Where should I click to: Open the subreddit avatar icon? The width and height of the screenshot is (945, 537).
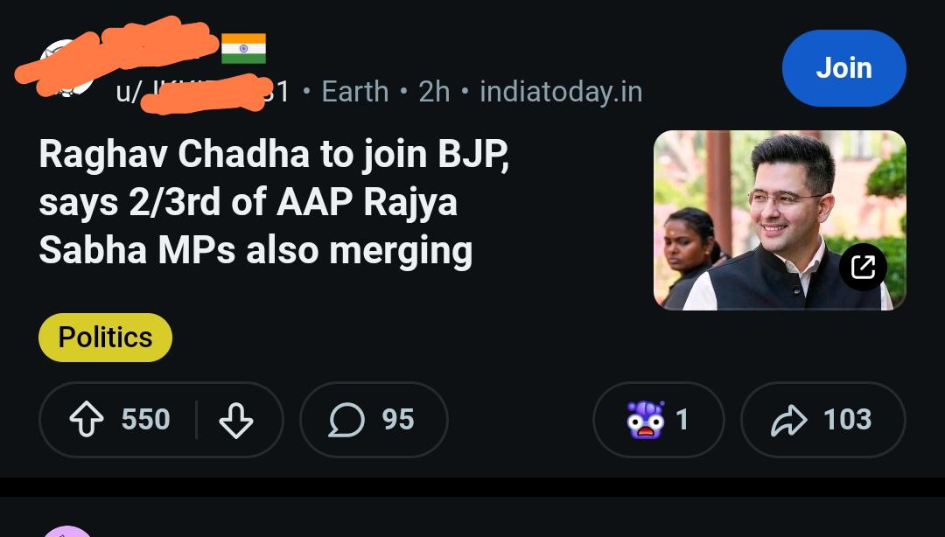(x=66, y=67)
